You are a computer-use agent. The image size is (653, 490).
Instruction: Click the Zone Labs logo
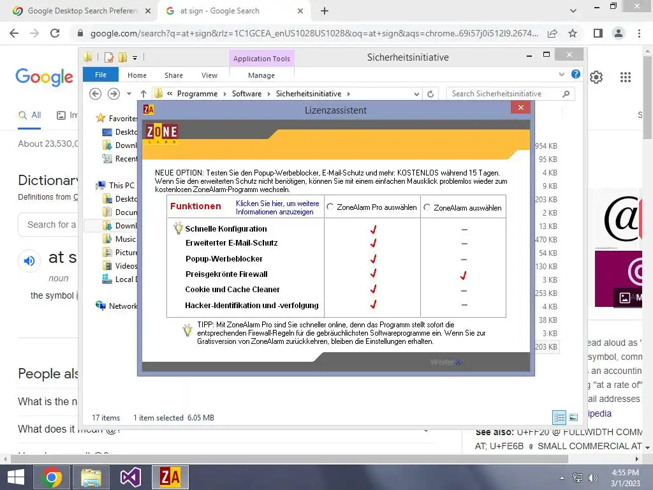pos(162,133)
